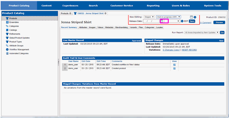Select the Automated Categories badge icon
The image size is (229, 118).
[x=7, y=53]
